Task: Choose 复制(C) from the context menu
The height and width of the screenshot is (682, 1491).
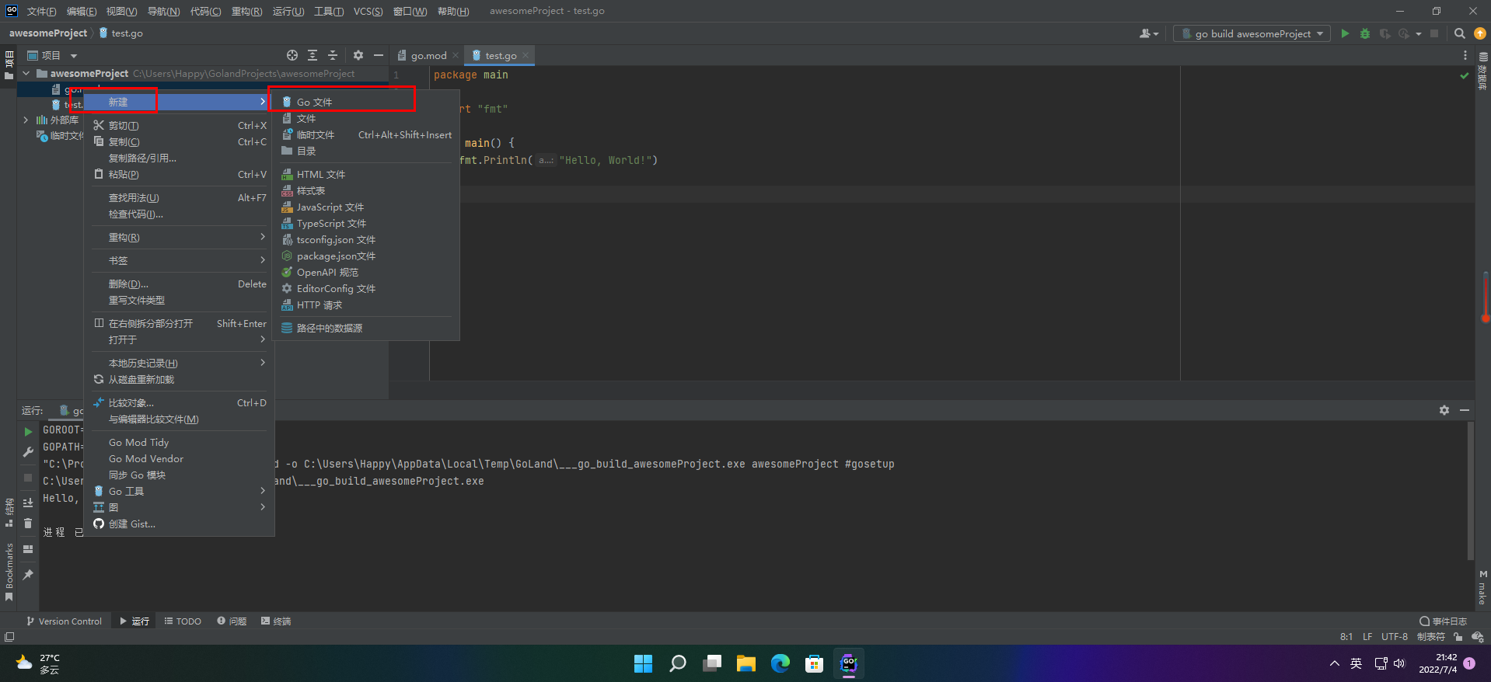Action: pyautogui.click(x=180, y=141)
